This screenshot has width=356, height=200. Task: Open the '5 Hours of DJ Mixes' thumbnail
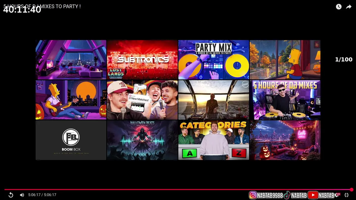point(285,100)
